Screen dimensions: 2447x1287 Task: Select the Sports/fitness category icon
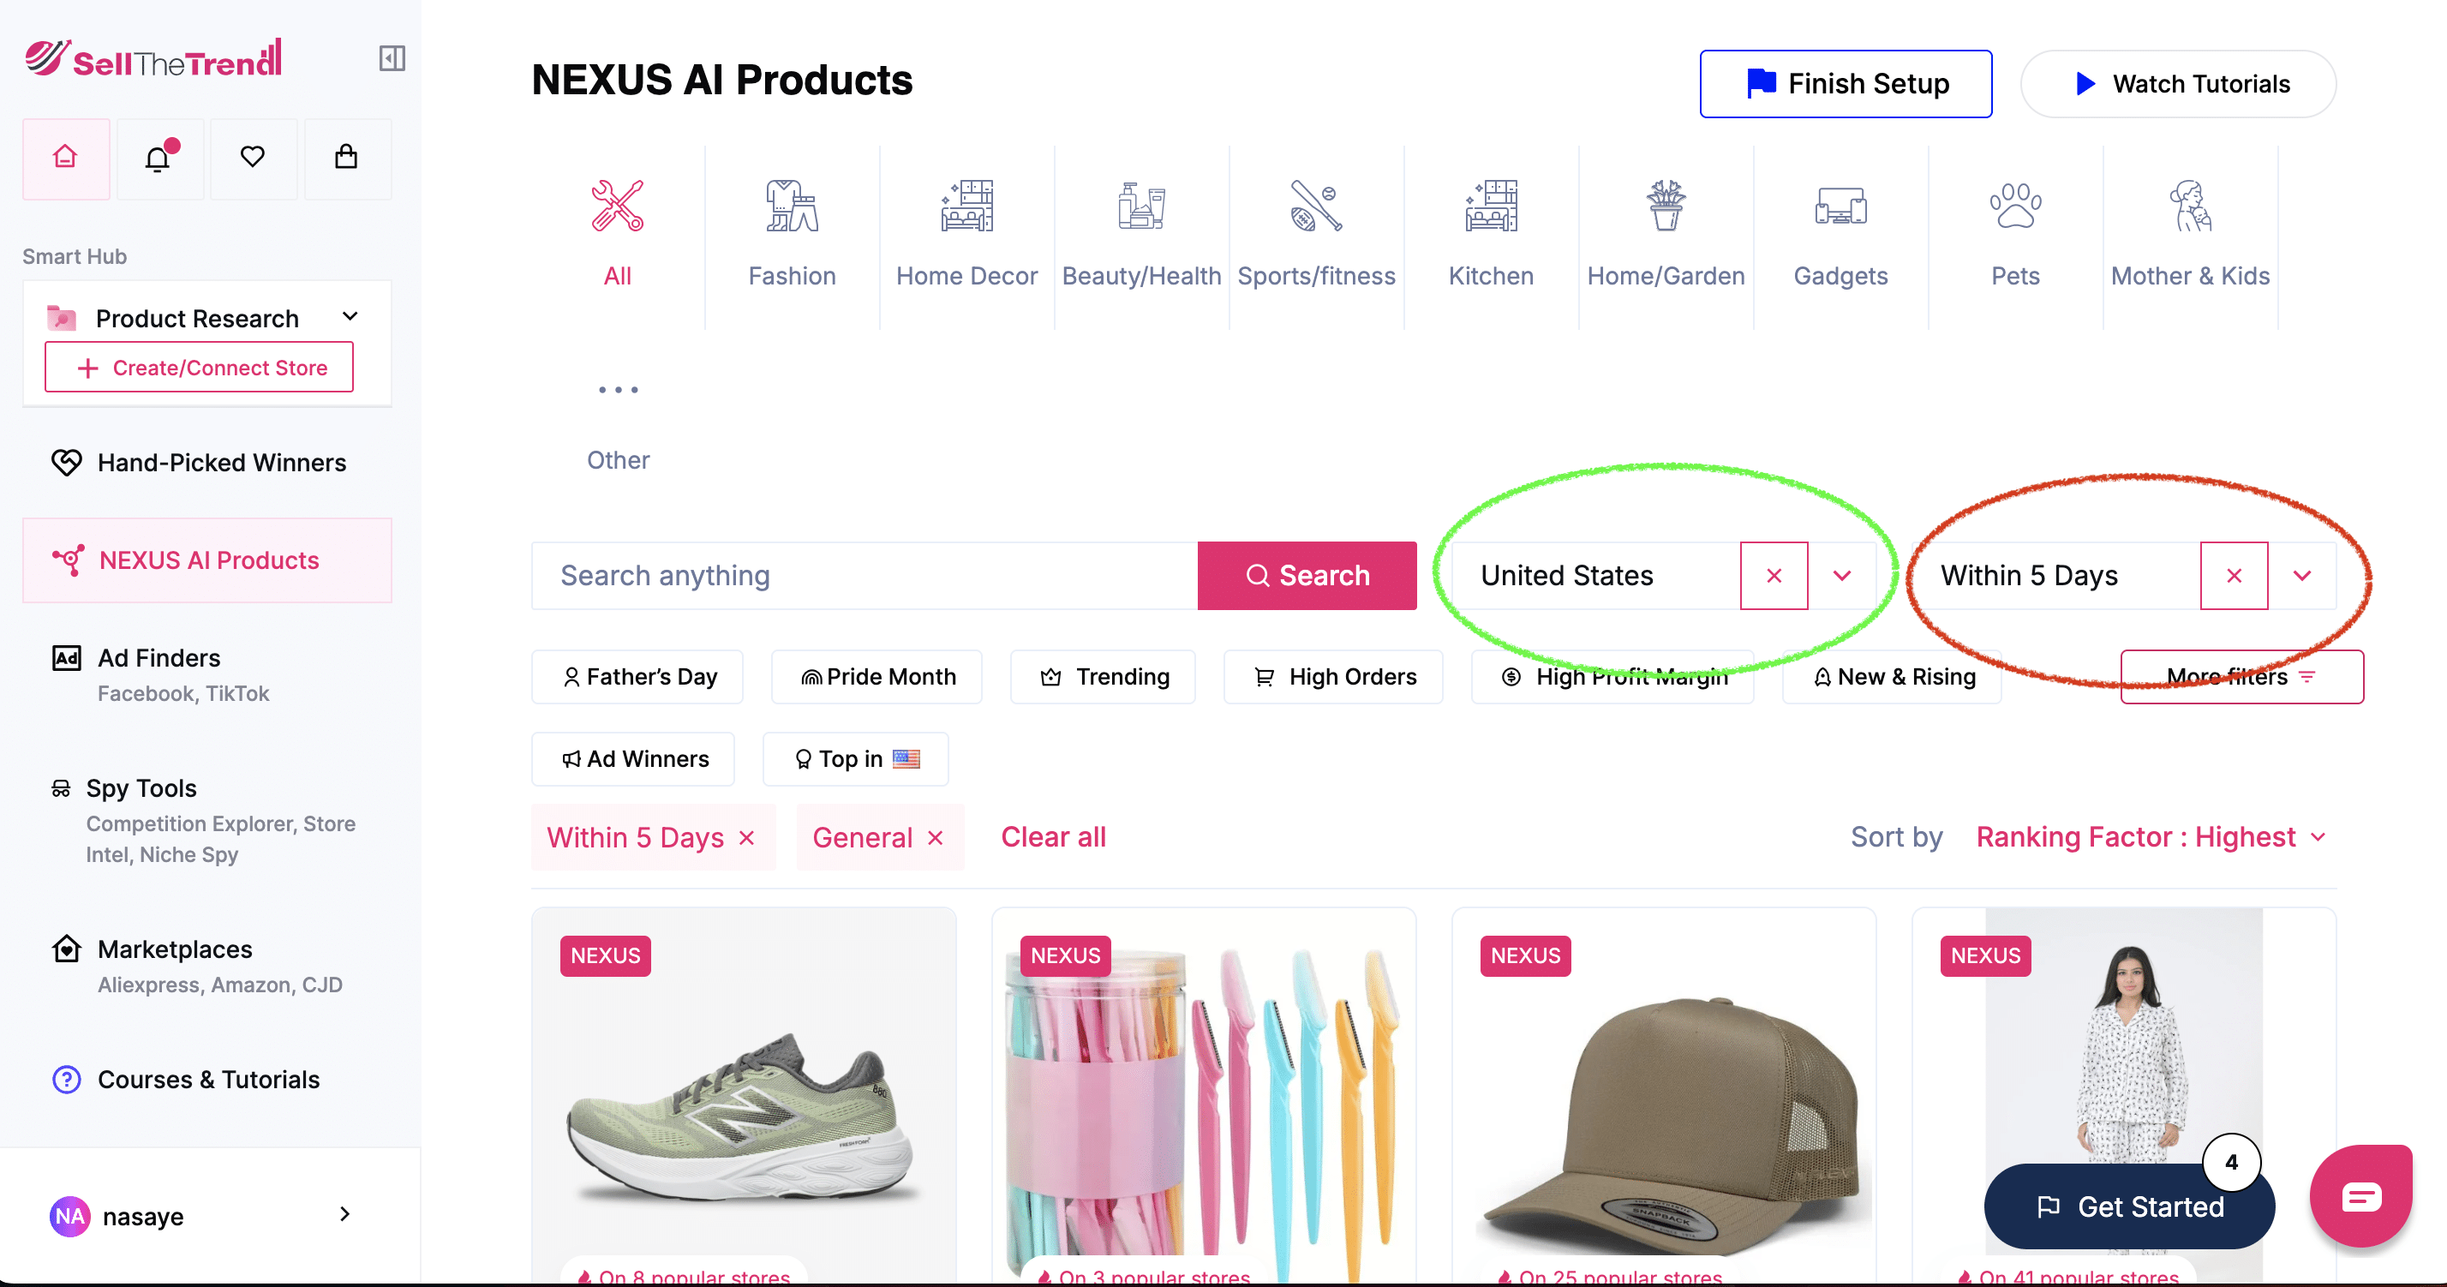(x=1317, y=205)
